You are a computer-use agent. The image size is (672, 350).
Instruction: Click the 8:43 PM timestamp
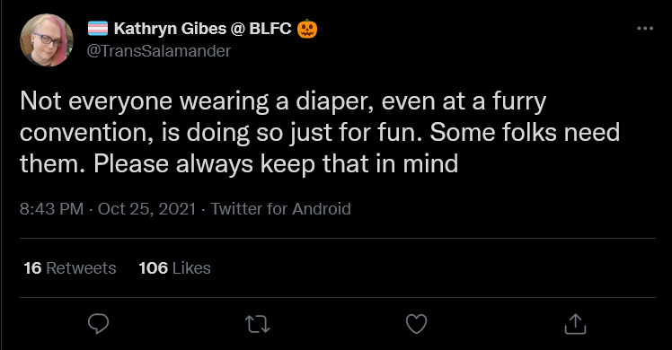tap(51, 209)
